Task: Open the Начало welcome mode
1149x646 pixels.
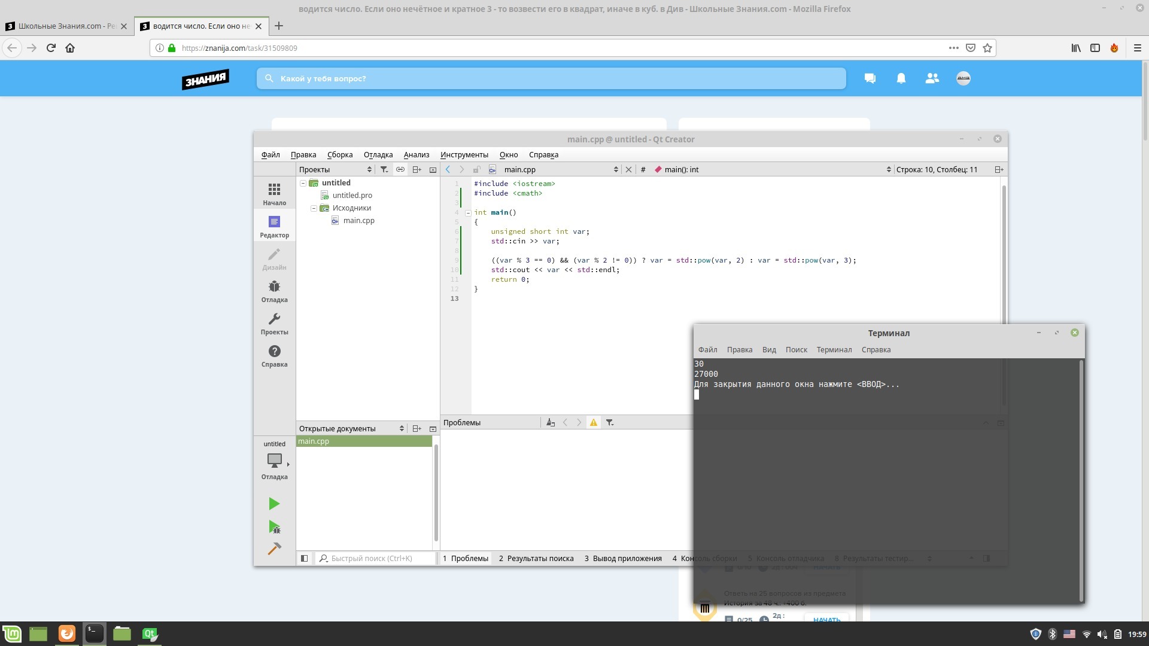Action: pos(274,194)
